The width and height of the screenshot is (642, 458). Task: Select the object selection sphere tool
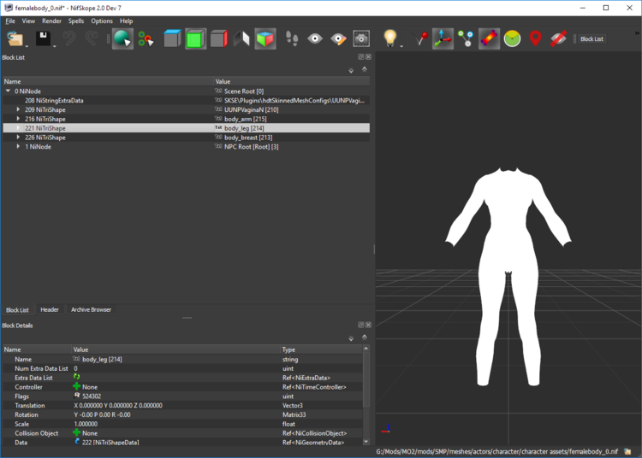point(122,38)
